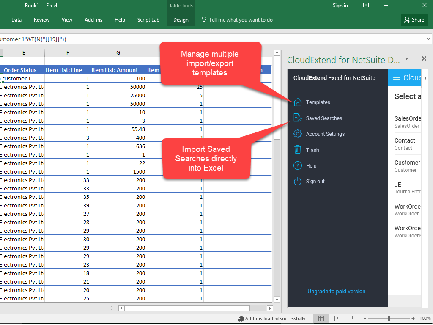The image size is (433, 325).
Task: Open Account Settings gear in CloudExtend sidebar
Action: 297,134
